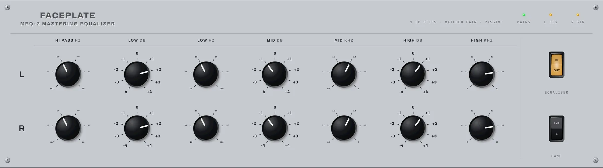603x168 pixels.
Task: Click the 180 mark on right LOW HZ knob
Action: coord(222,142)
